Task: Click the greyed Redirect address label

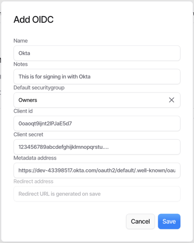Action: [33, 181]
